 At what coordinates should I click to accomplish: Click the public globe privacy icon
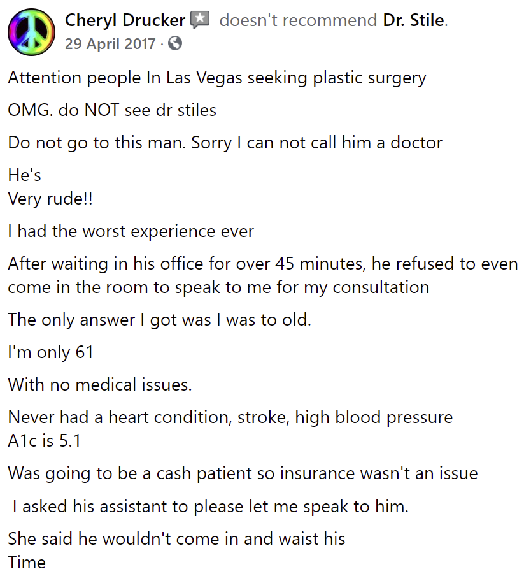click(x=175, y=44)
